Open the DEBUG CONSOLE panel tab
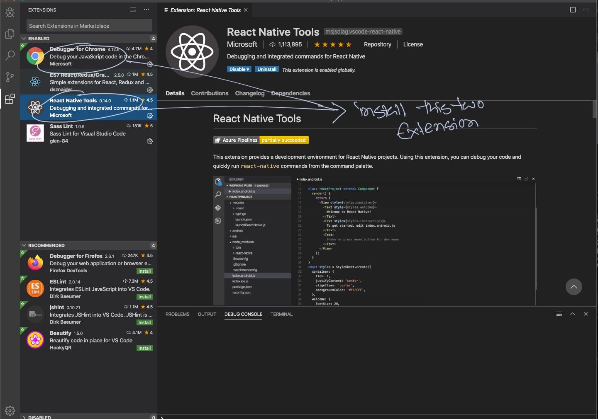This screenshot has width=598, height=419. click(x=243, y=314)
